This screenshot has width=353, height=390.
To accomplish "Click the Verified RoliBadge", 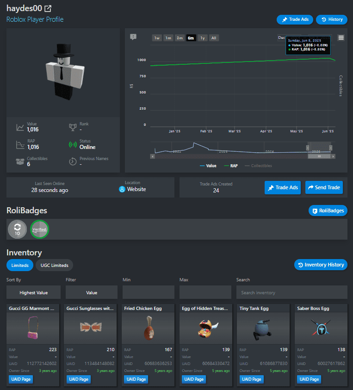I will (39, 229).
